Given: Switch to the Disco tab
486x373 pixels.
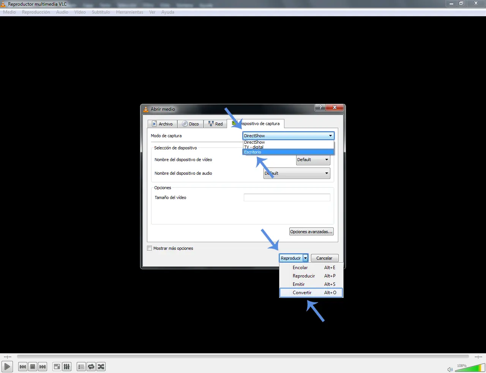Looking at the screenshot, I should (190, 124).
